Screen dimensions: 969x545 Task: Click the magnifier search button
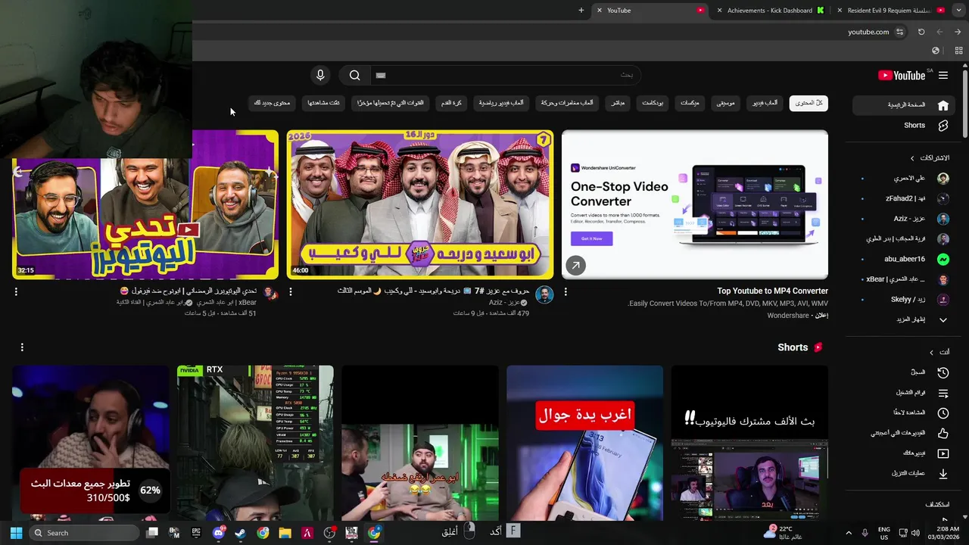354,75
